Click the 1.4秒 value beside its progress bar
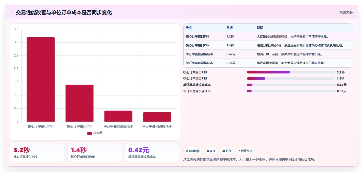The width and height of the screenshot is (363, 172). pos(340,79)
